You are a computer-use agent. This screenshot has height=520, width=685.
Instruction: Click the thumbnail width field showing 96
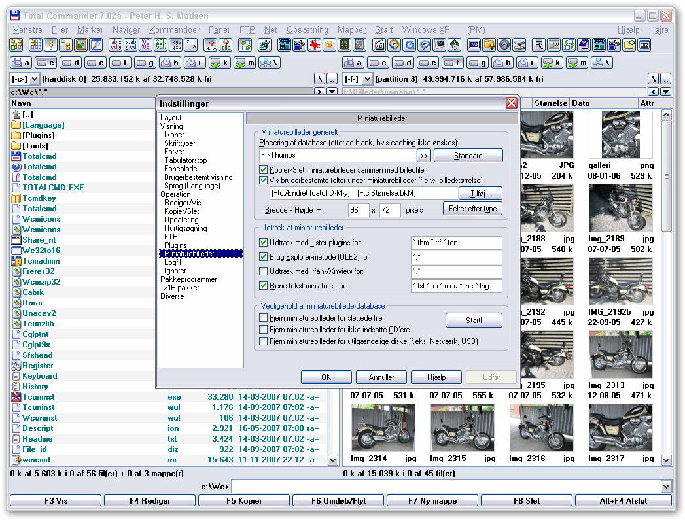[359, 210]
